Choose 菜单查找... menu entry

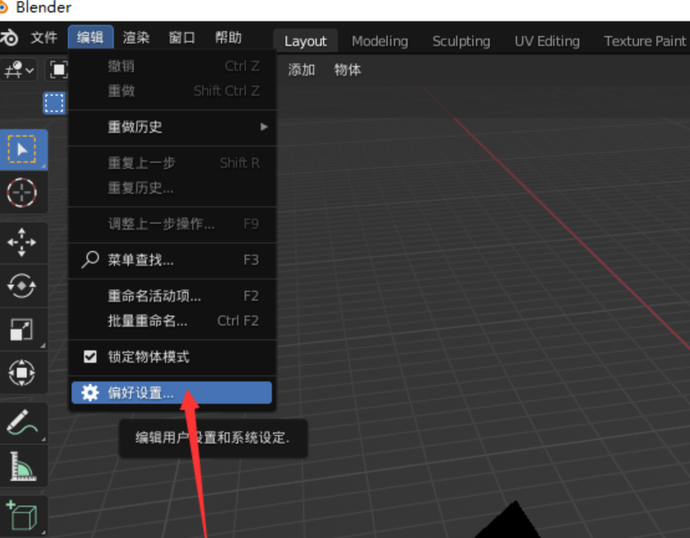point(172,260)
